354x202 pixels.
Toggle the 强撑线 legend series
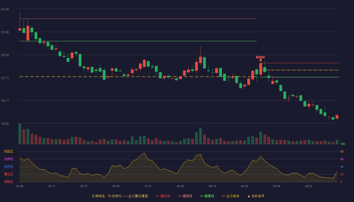click(x=207, y=196)
